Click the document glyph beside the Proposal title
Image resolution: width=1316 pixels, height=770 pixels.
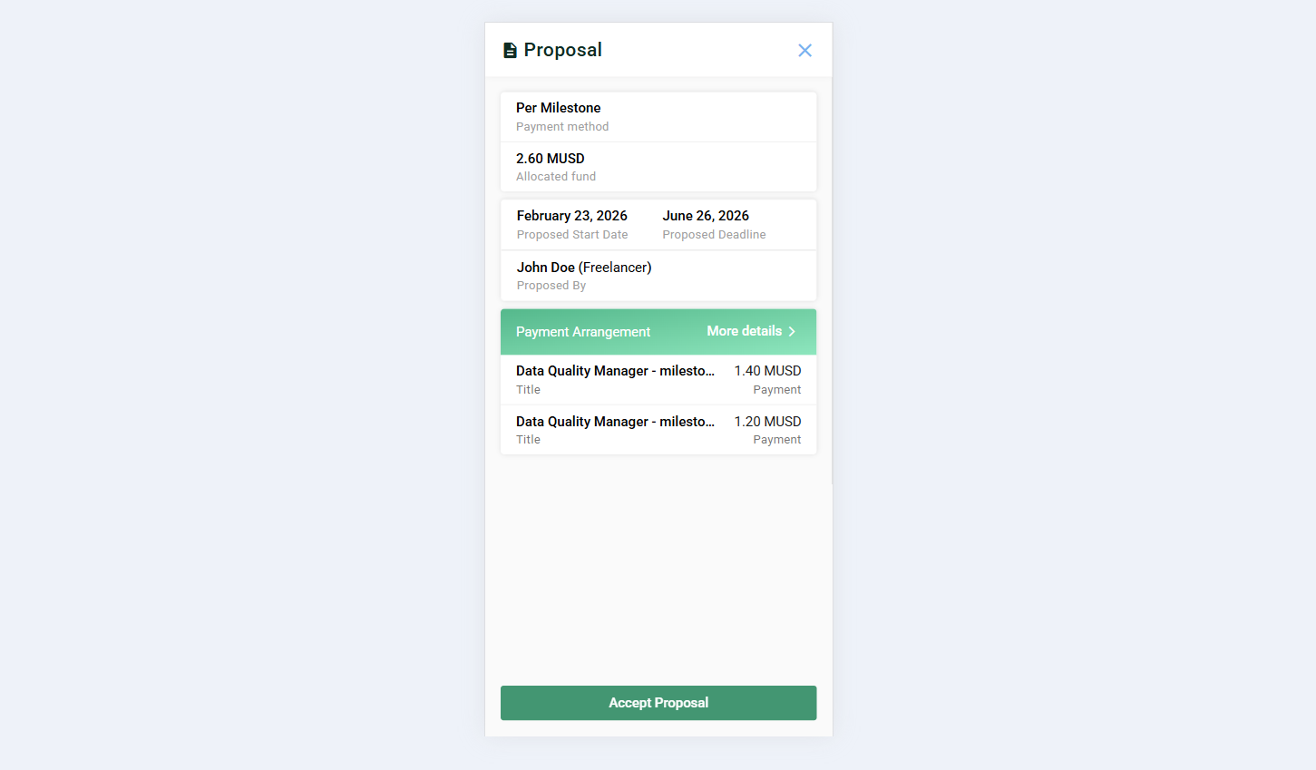point(509,50)
